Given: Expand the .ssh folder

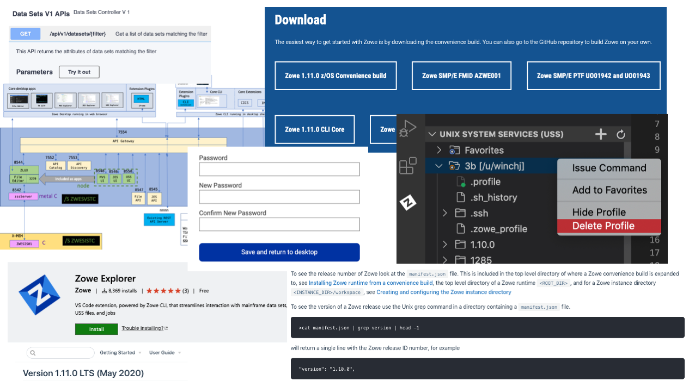Looking at the screenshot, I should point(444,213).
